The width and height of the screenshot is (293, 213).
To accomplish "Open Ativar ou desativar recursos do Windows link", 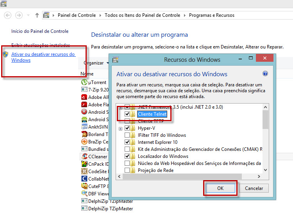I will (43, 57).
